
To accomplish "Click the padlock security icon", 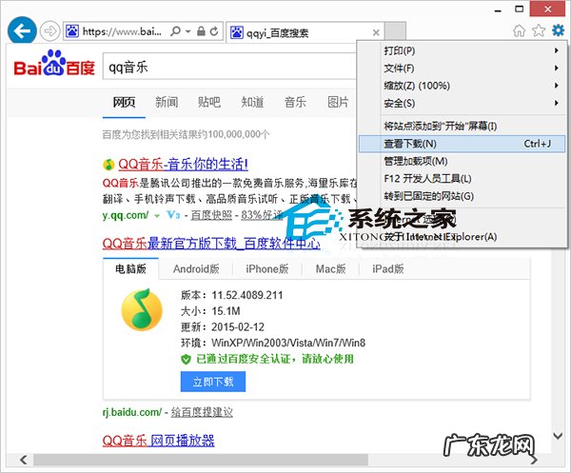I will point(201,31).
